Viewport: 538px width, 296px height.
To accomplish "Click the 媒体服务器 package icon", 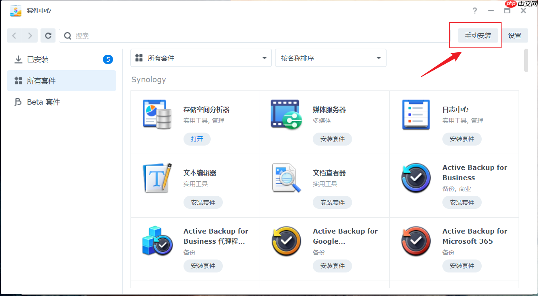I will [287, 114].
